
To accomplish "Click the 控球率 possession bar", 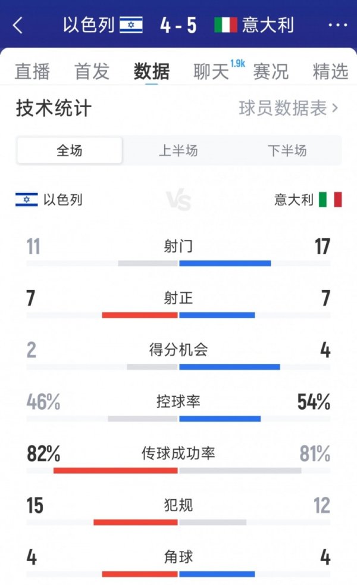I will pos(178,415).
